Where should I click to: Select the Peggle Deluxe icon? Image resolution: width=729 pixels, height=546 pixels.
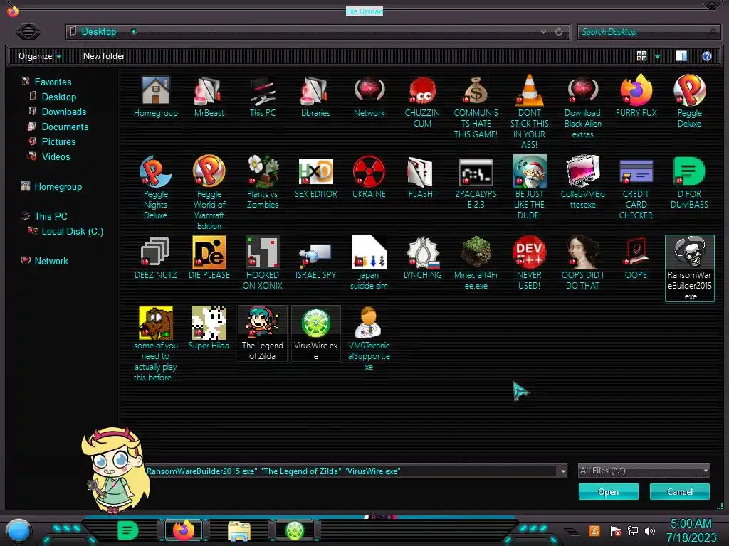coord(689,101)
